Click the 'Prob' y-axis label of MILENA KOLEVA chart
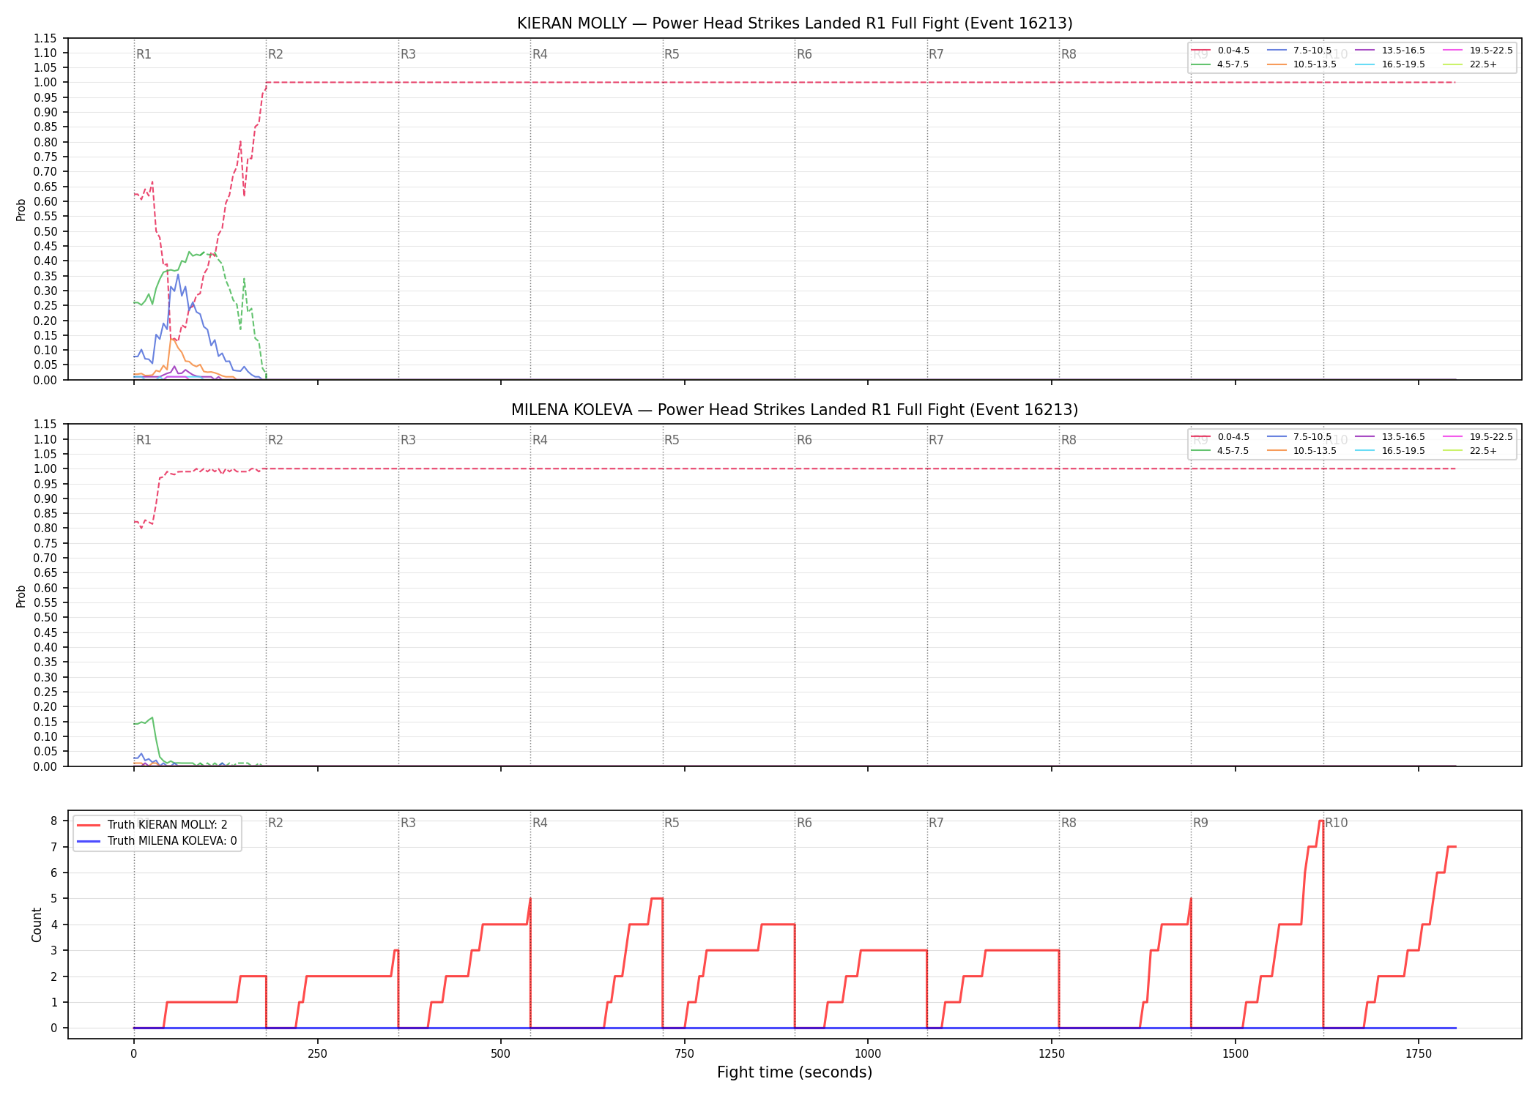The height and width of the screenshot is (1098, 1538). (x=21, y=596)
